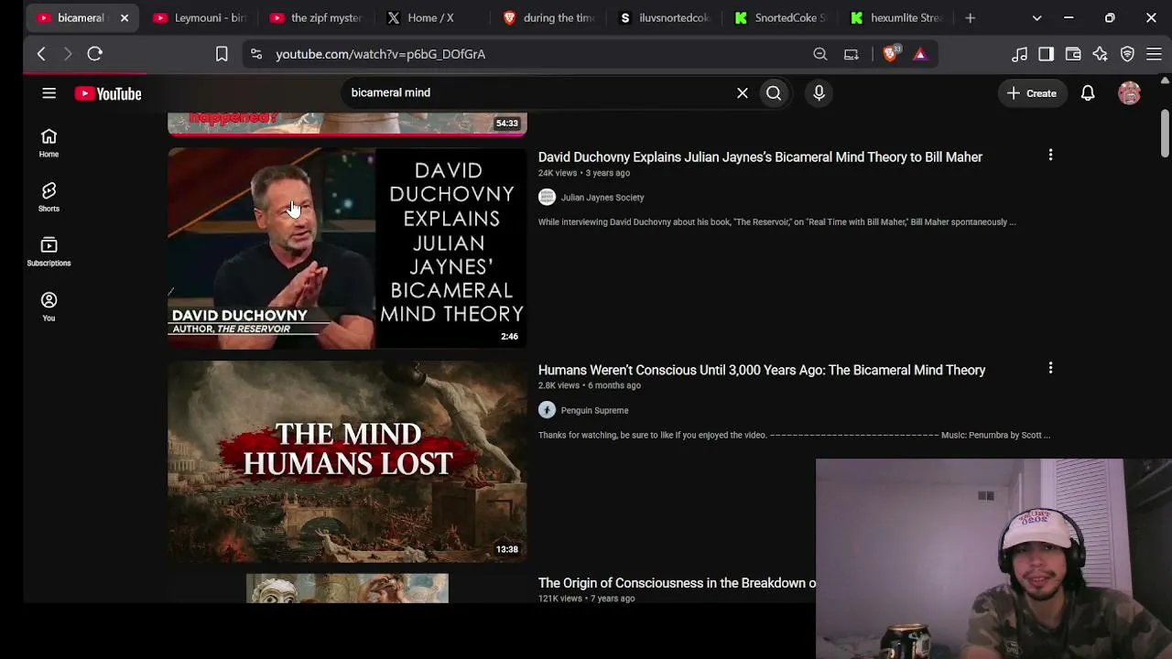This screenshot has width=1172, height=659.
Task: Expand the tab search dropdown
Action: [1036, 17]
